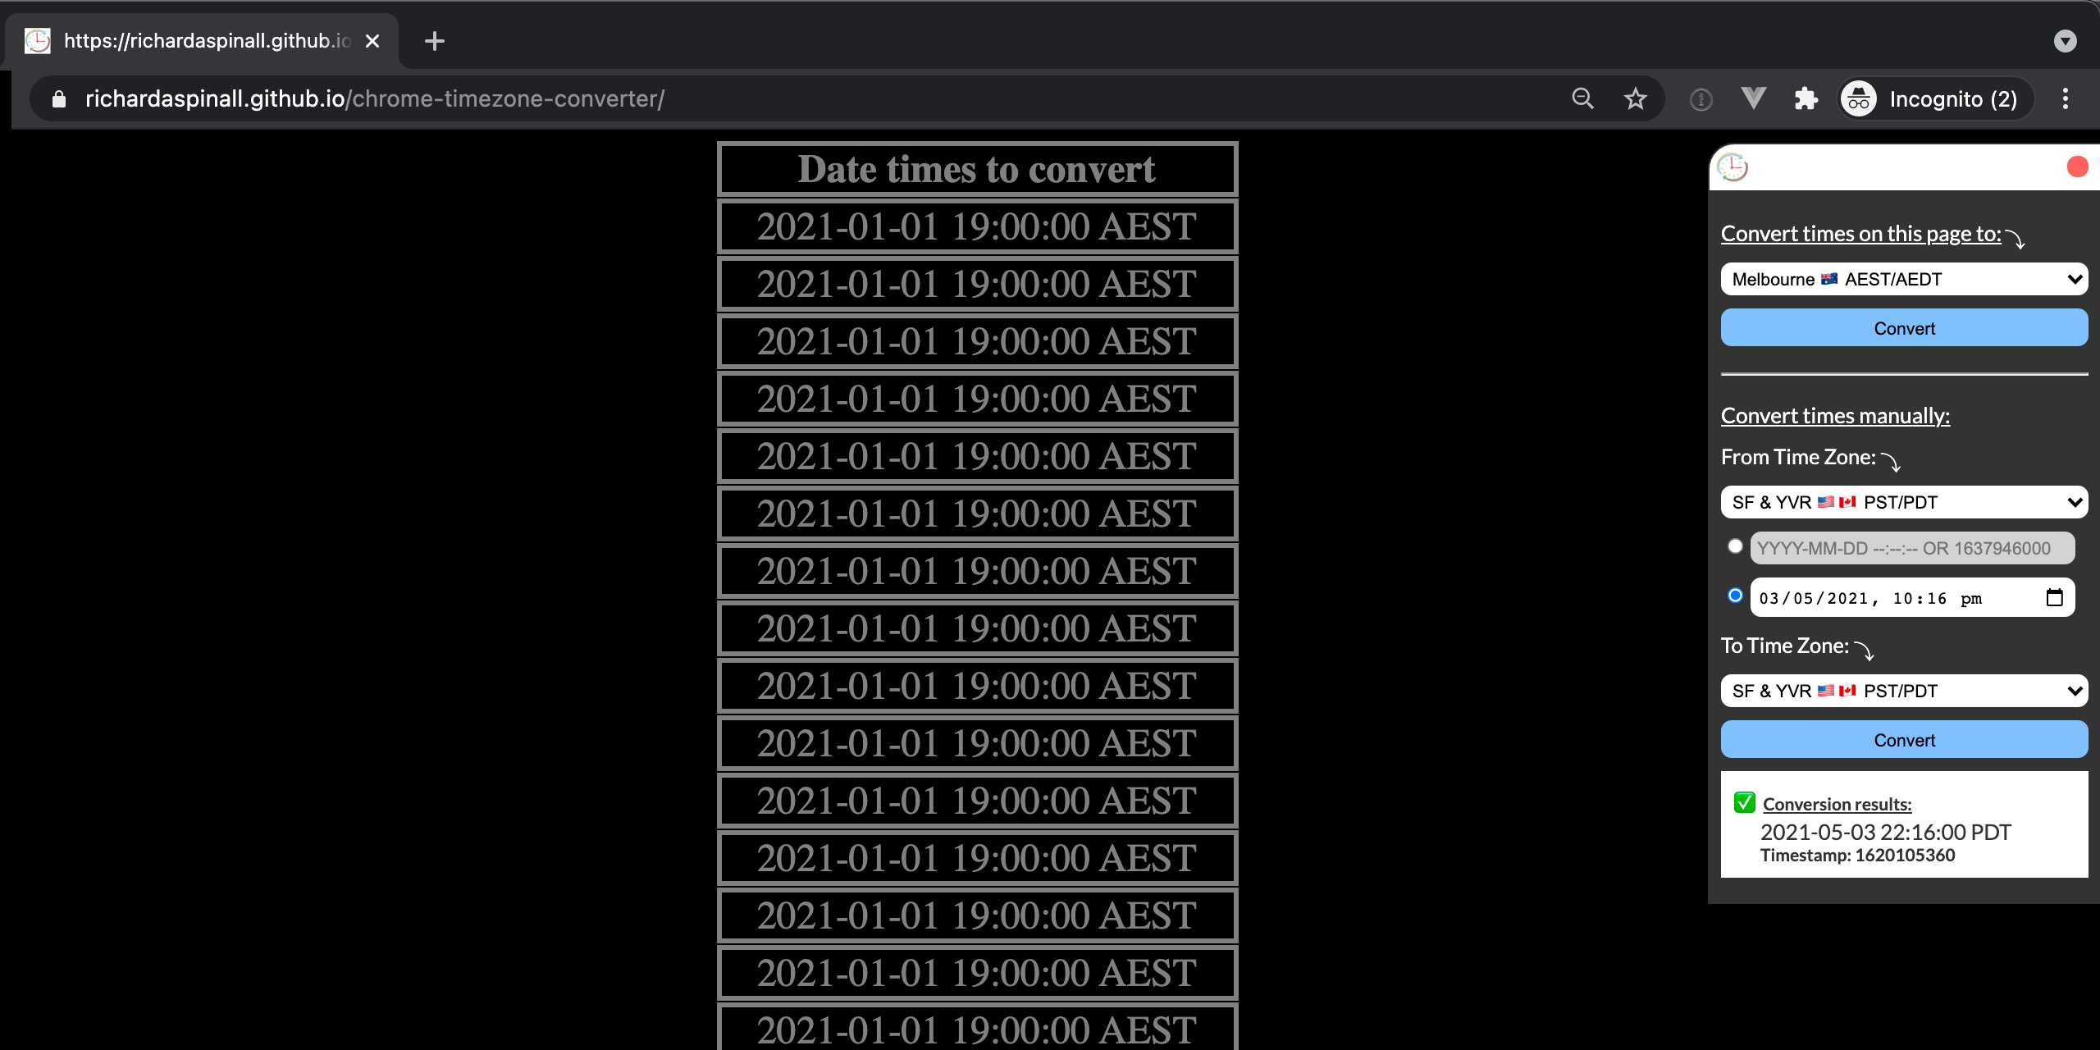Click the green checkmark beside Conversion results
2100x1050 pixels.
[1744, 802]
